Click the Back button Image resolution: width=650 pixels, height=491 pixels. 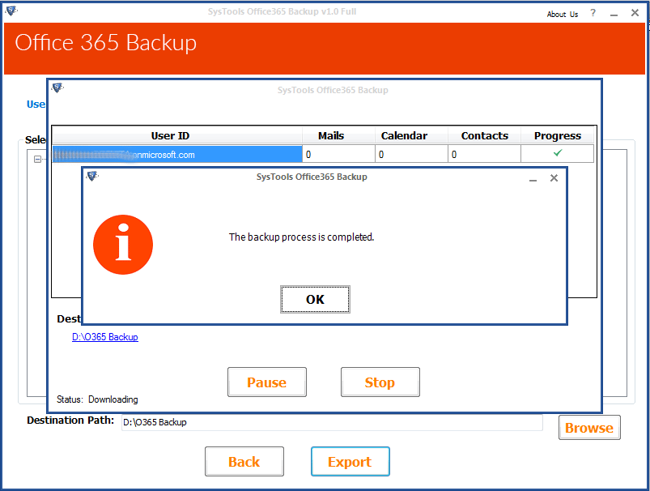coord(244,462)
